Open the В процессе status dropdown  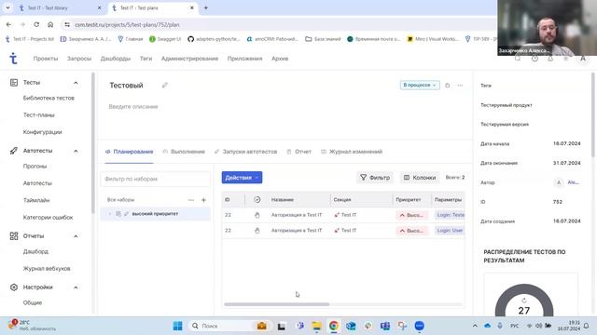point(420,85)
